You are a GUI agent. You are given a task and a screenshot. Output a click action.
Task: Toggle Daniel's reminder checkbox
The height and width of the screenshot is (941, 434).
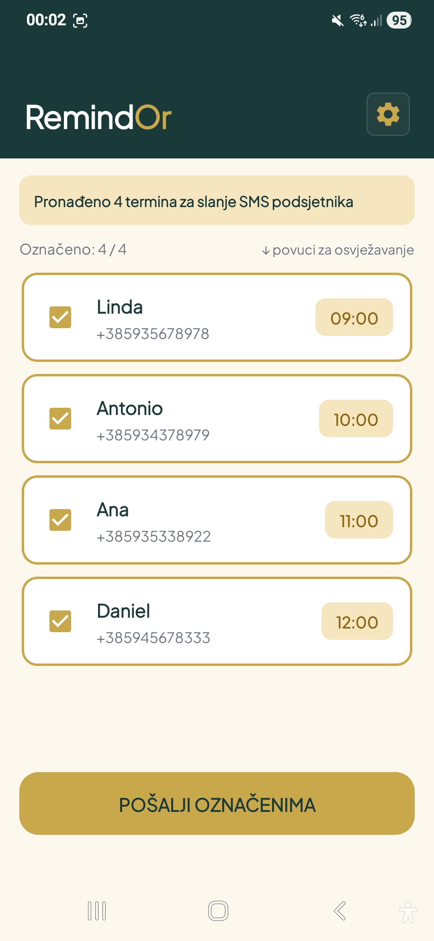click(x=60, y=621)
